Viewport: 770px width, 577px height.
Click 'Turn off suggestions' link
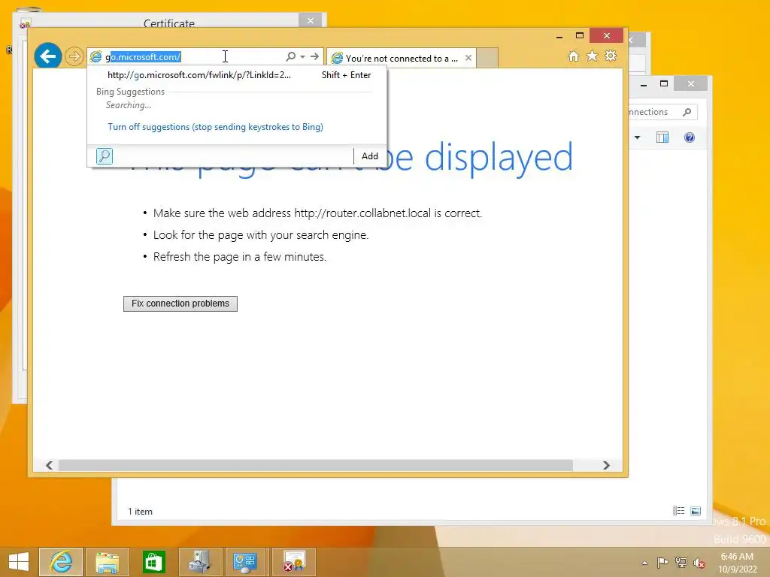click(216, 127)
